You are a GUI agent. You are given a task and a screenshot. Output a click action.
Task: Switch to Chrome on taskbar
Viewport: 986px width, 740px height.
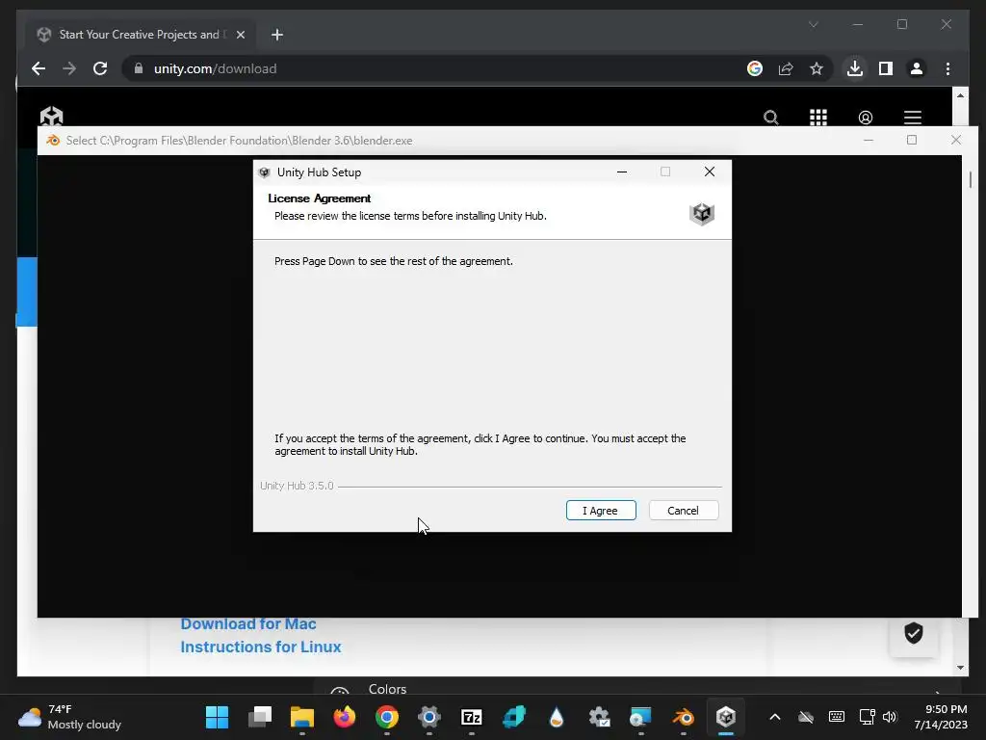tap(387, 717)
